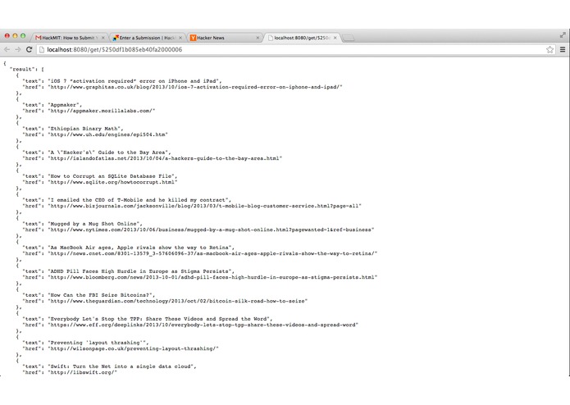This screenshot has width=570, height=405.
Task: Switch to the Hacker News tab
Action: tap(224, 38)
